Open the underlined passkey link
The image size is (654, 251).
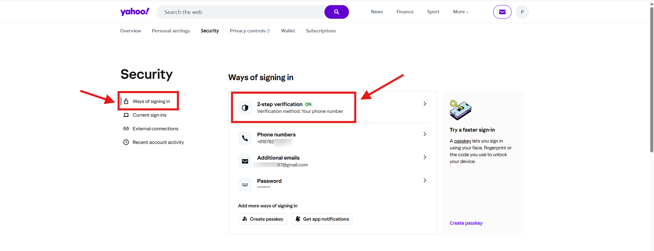point(462,141)
